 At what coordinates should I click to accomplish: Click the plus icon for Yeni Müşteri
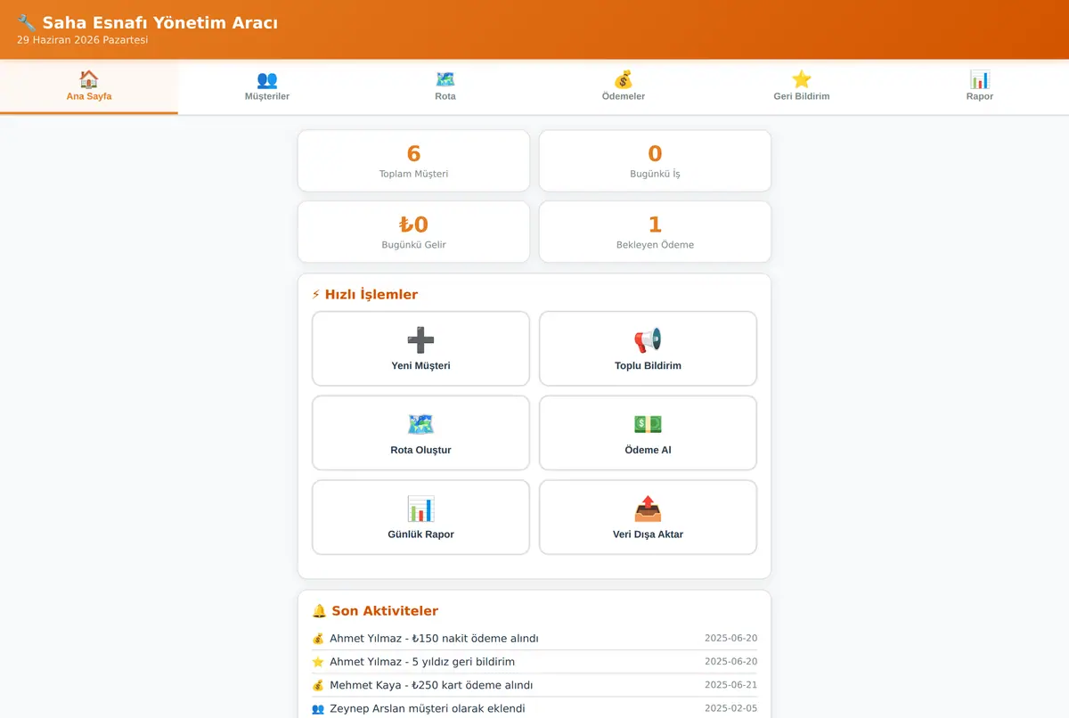[420, 339]
